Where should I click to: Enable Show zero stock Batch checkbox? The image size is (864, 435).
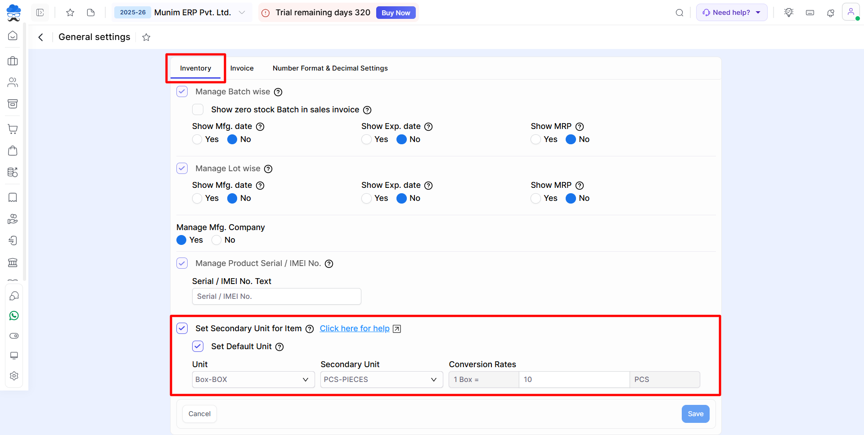(x=198, y=110)
